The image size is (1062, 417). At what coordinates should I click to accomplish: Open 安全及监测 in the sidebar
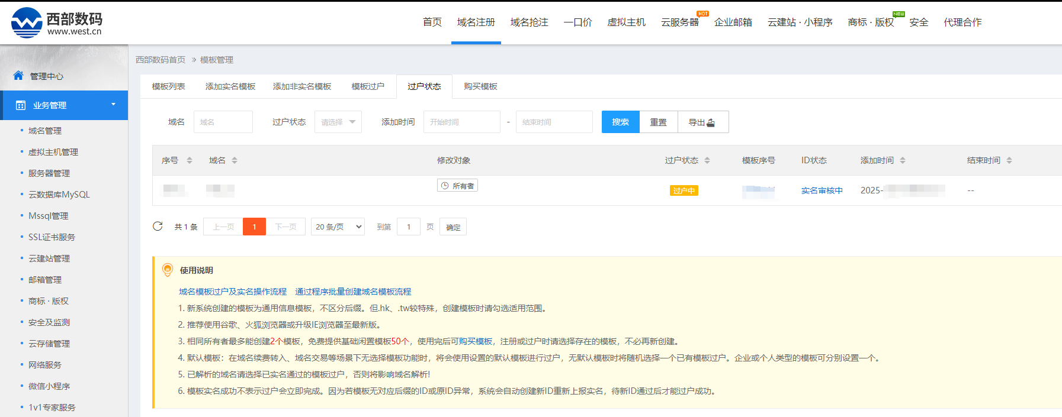(49, 322)
